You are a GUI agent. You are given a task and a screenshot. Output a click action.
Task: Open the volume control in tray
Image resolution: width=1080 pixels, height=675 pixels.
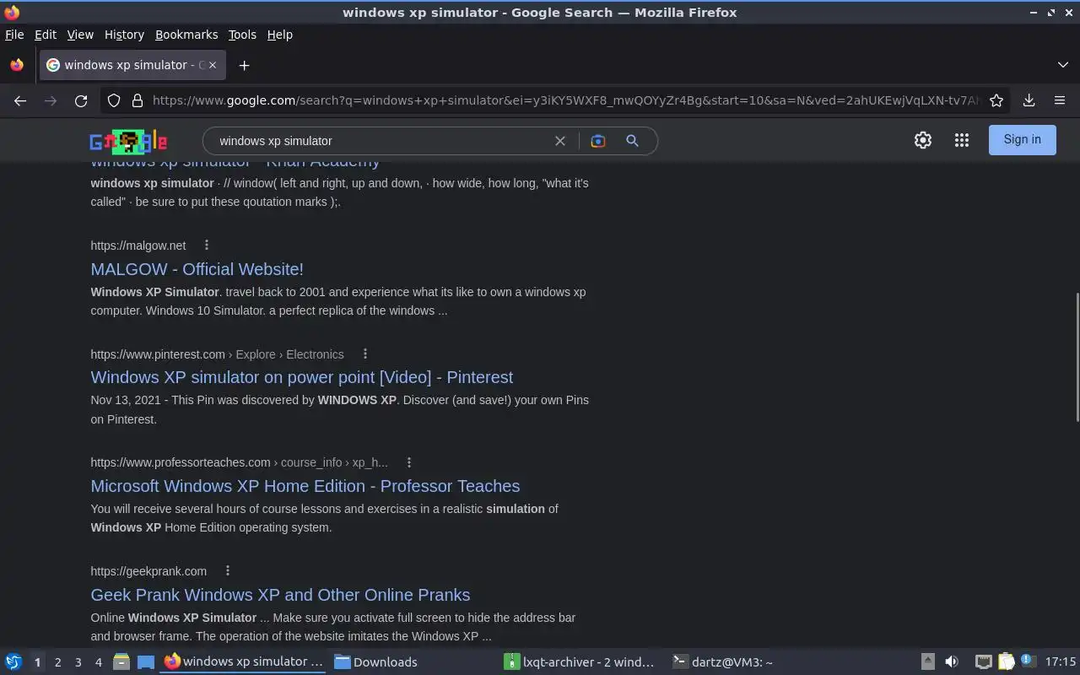point(952,661)
